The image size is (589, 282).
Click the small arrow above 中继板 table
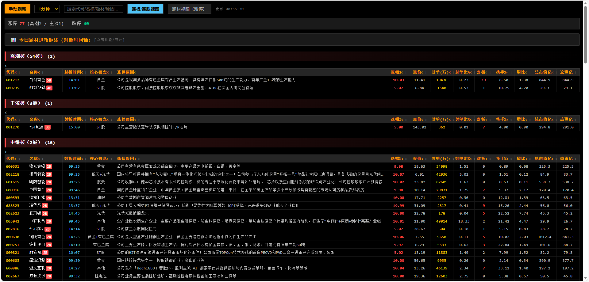pyautogui.click(x=6, y=152)
